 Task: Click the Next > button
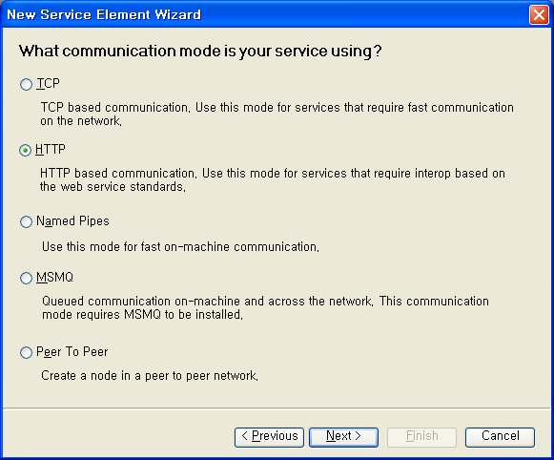tap(343, 437)
